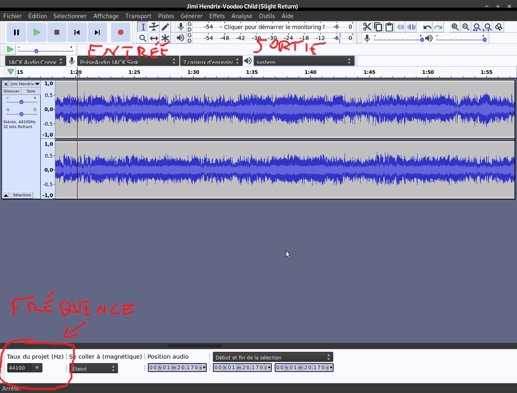This screenshot has height=393, width=517.
Task: Fit entire project in window
Action: coord(488,27)
